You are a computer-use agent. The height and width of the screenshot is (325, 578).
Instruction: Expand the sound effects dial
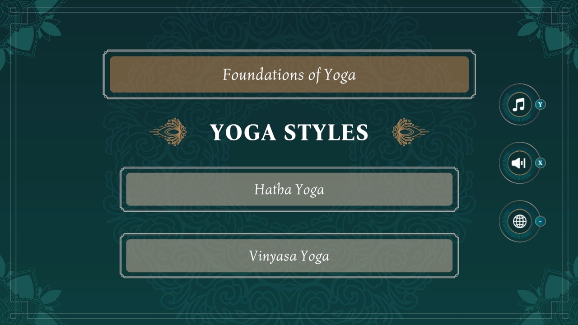[519, 163]
